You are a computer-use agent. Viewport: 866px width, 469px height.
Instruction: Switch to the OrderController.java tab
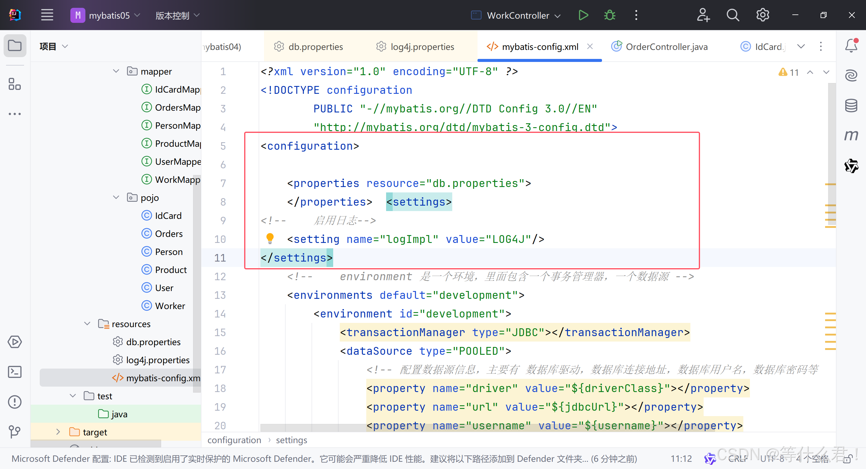[666, 47]
